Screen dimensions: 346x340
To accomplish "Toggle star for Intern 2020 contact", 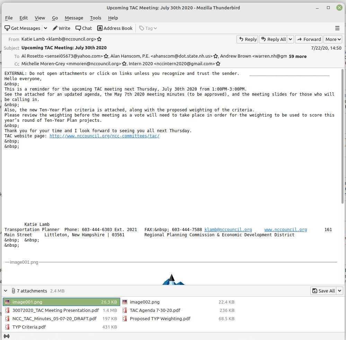I will click(218, 64).
